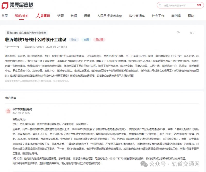Click the 临沂市交通运输局 avatar icon
Image resolution: width=206 pixels, height=172 pixels.
pos(8,111)
